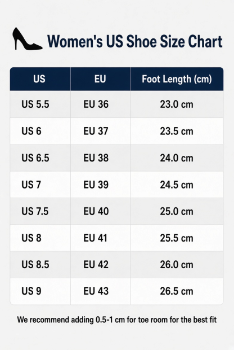This screenshot has height=350, width=234.
Task: Click the 23.0 cm cell
Action: 177,104
